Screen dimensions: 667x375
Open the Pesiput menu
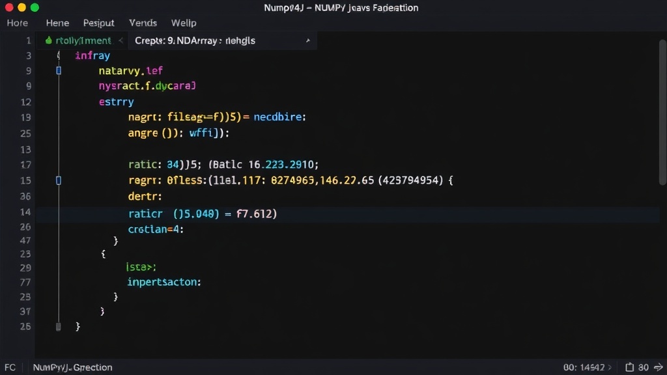99,23
